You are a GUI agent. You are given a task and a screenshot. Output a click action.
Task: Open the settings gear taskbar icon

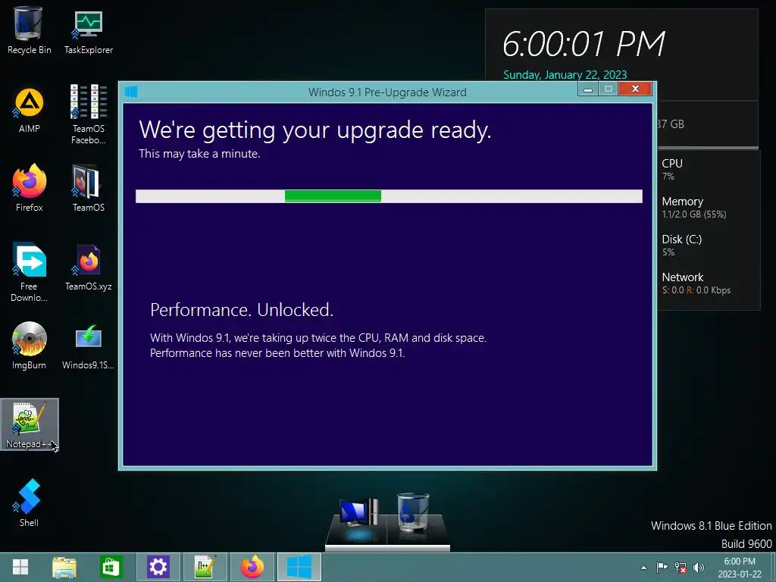tap(158, 567)
